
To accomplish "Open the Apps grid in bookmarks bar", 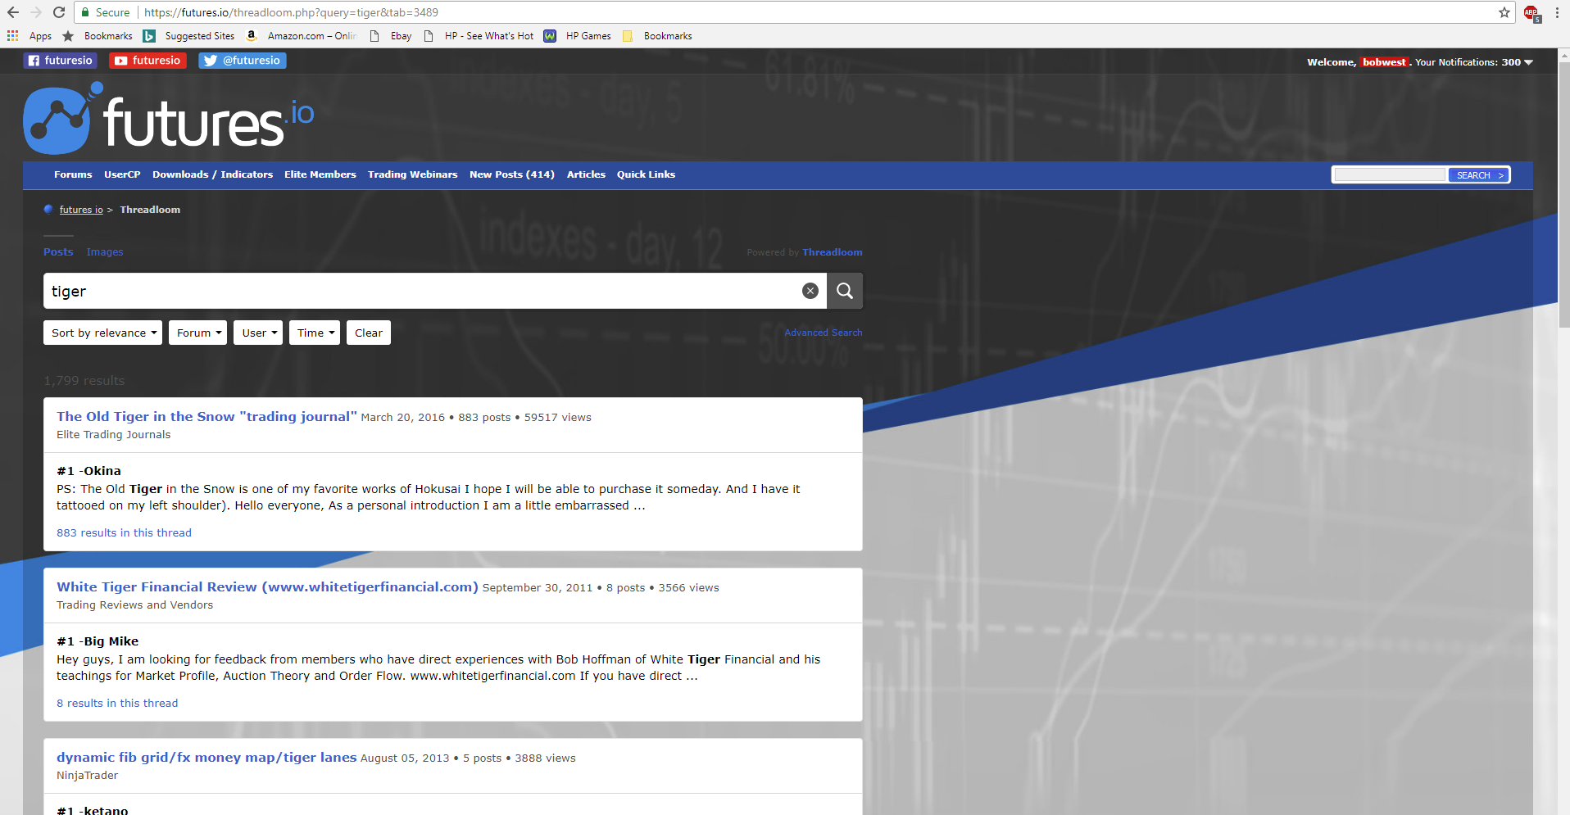I will click(29, 36).
